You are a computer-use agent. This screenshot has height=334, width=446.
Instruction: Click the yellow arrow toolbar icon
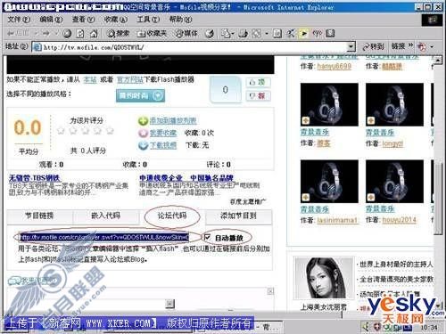pyautogui.click(x=304, y=34)
